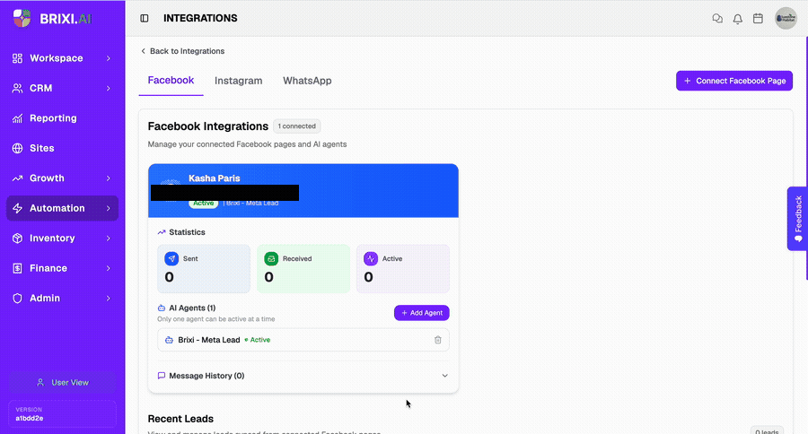Go Back to Integrations

(x=182, y=51)
